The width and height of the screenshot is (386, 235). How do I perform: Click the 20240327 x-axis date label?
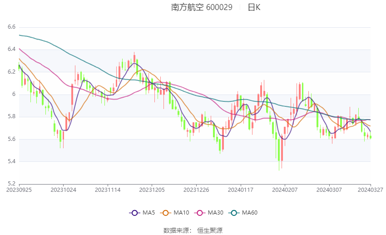coord(371,190)
